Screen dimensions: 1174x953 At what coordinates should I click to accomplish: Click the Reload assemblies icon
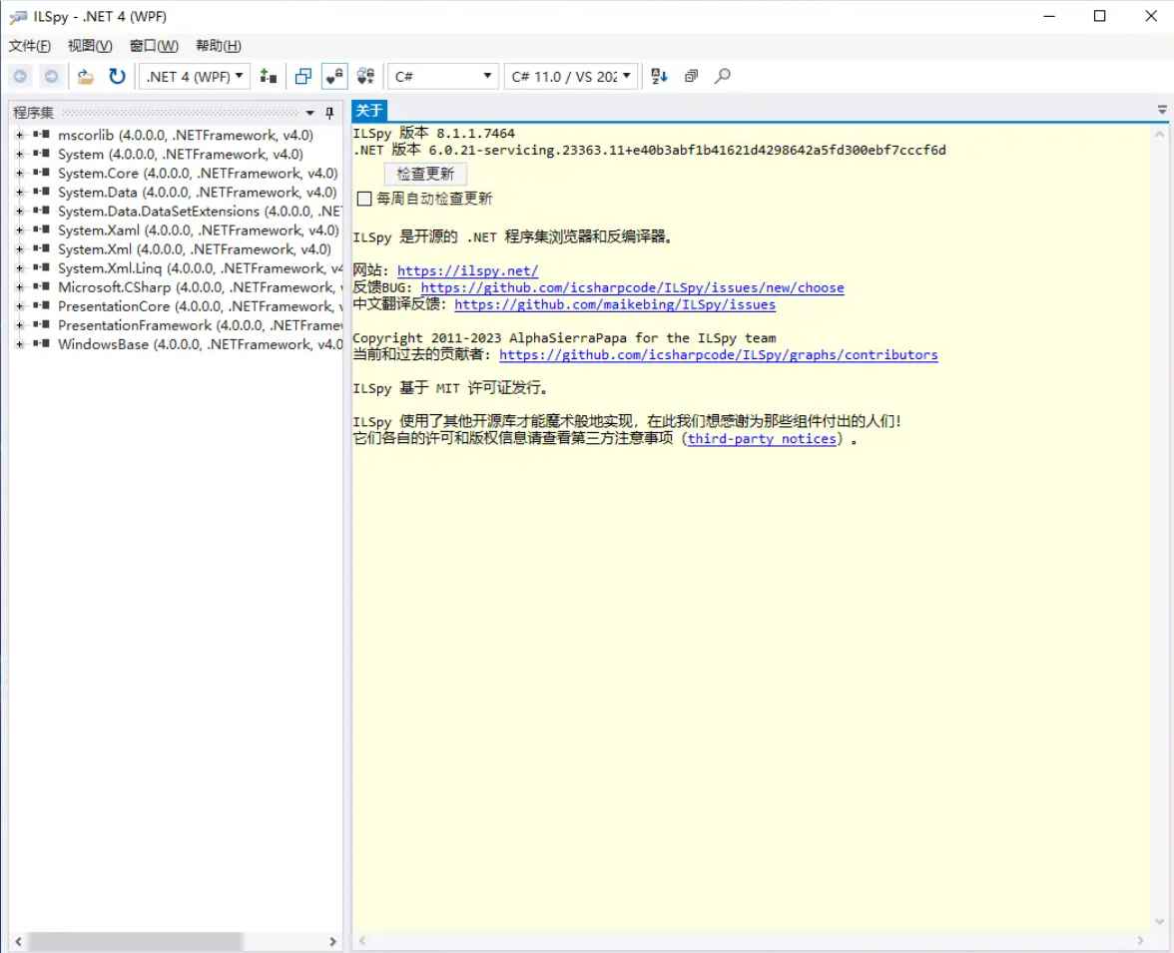[x=118, y=76]
